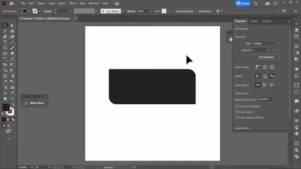Open the stroke weight dropdown
The height and width of the screenshot is (169, 301).
tap(70, 11)
